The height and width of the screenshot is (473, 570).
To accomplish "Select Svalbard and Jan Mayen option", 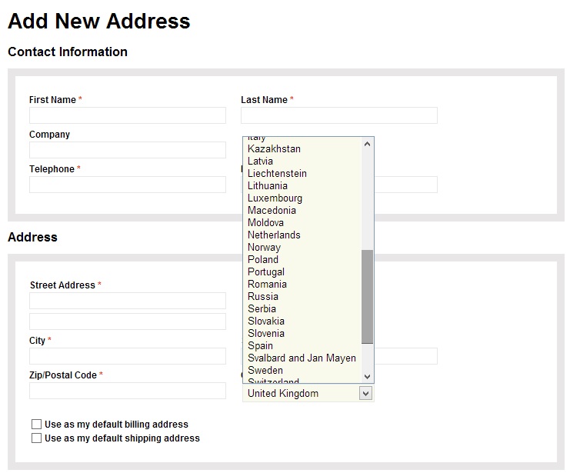I will pyautogui.click(x=302, y=358).
